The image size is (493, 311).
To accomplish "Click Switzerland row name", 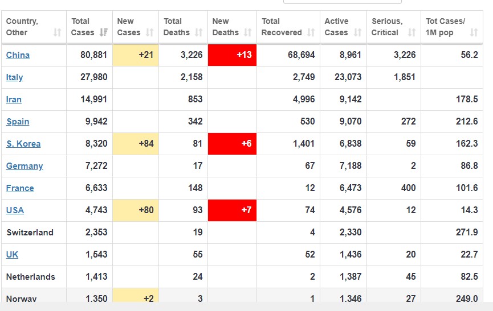I will coord(30,233).
